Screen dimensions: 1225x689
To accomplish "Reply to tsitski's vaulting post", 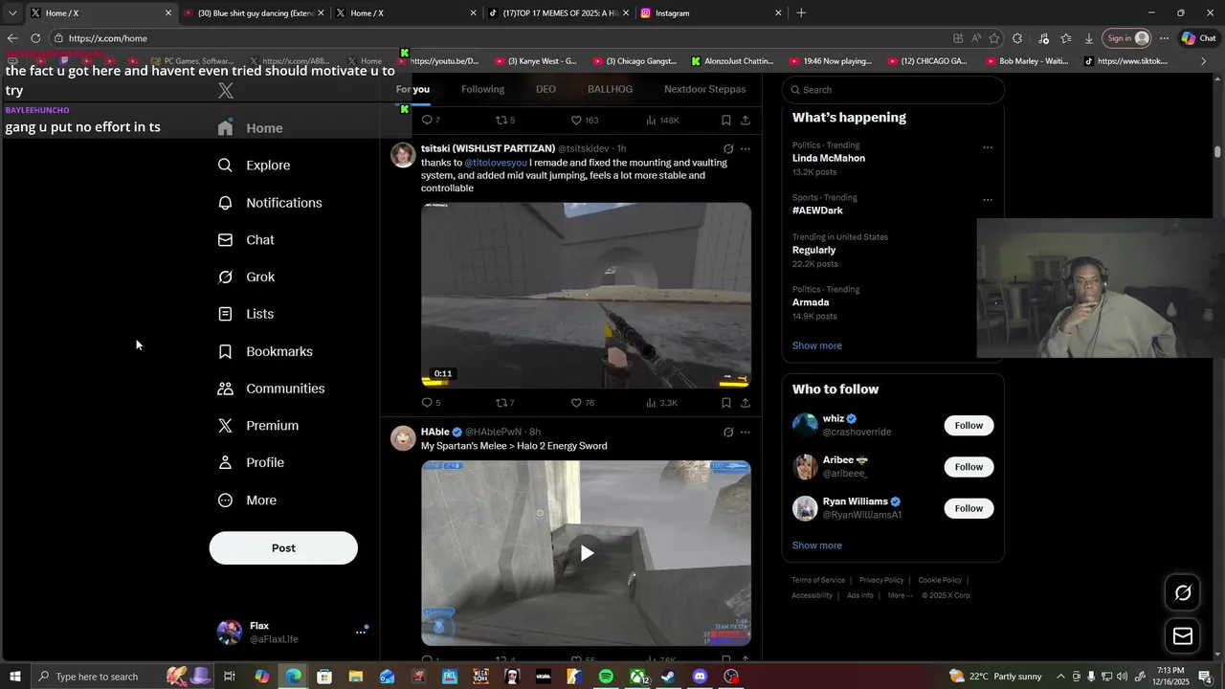I will pyautogui.click(x=431, y=403).
